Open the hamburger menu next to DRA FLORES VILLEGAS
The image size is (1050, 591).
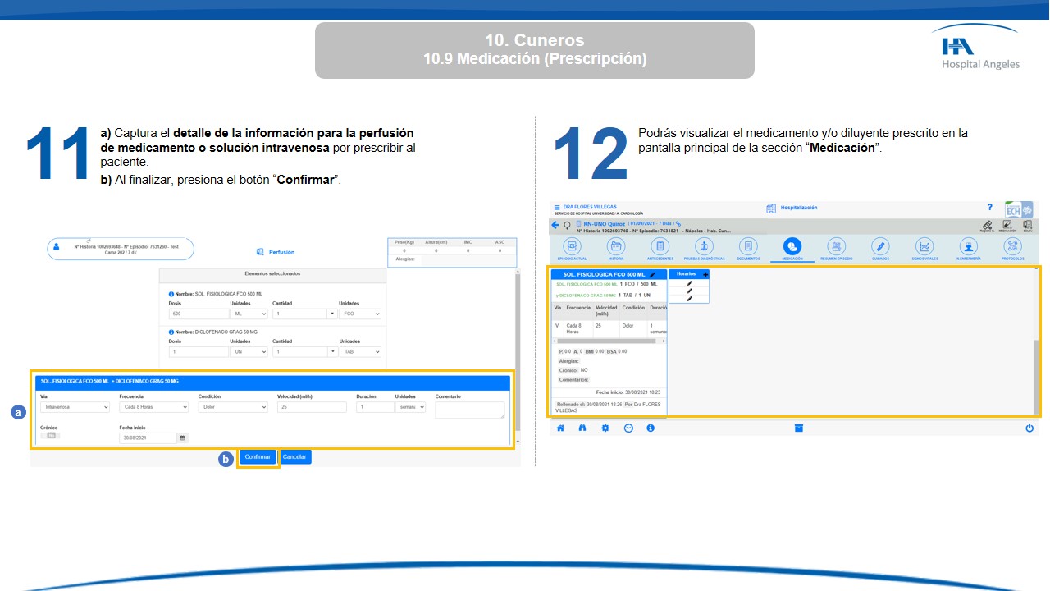[x=557, y=208]
